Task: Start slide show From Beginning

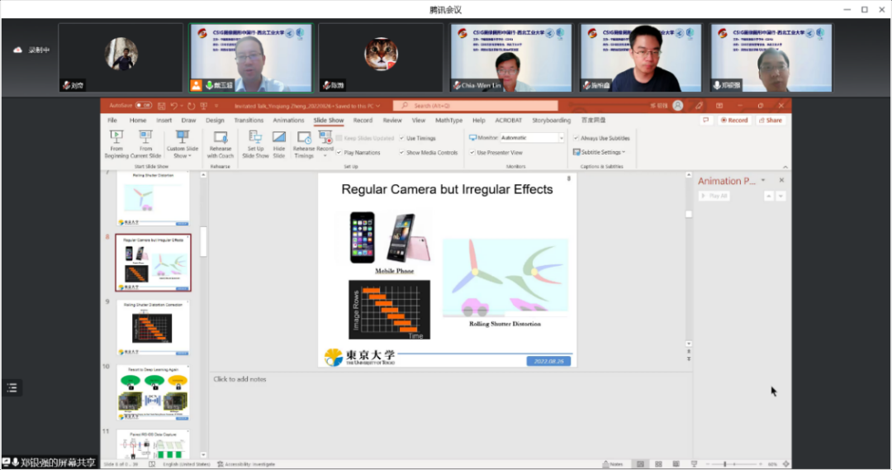Action: pos(116,144)
